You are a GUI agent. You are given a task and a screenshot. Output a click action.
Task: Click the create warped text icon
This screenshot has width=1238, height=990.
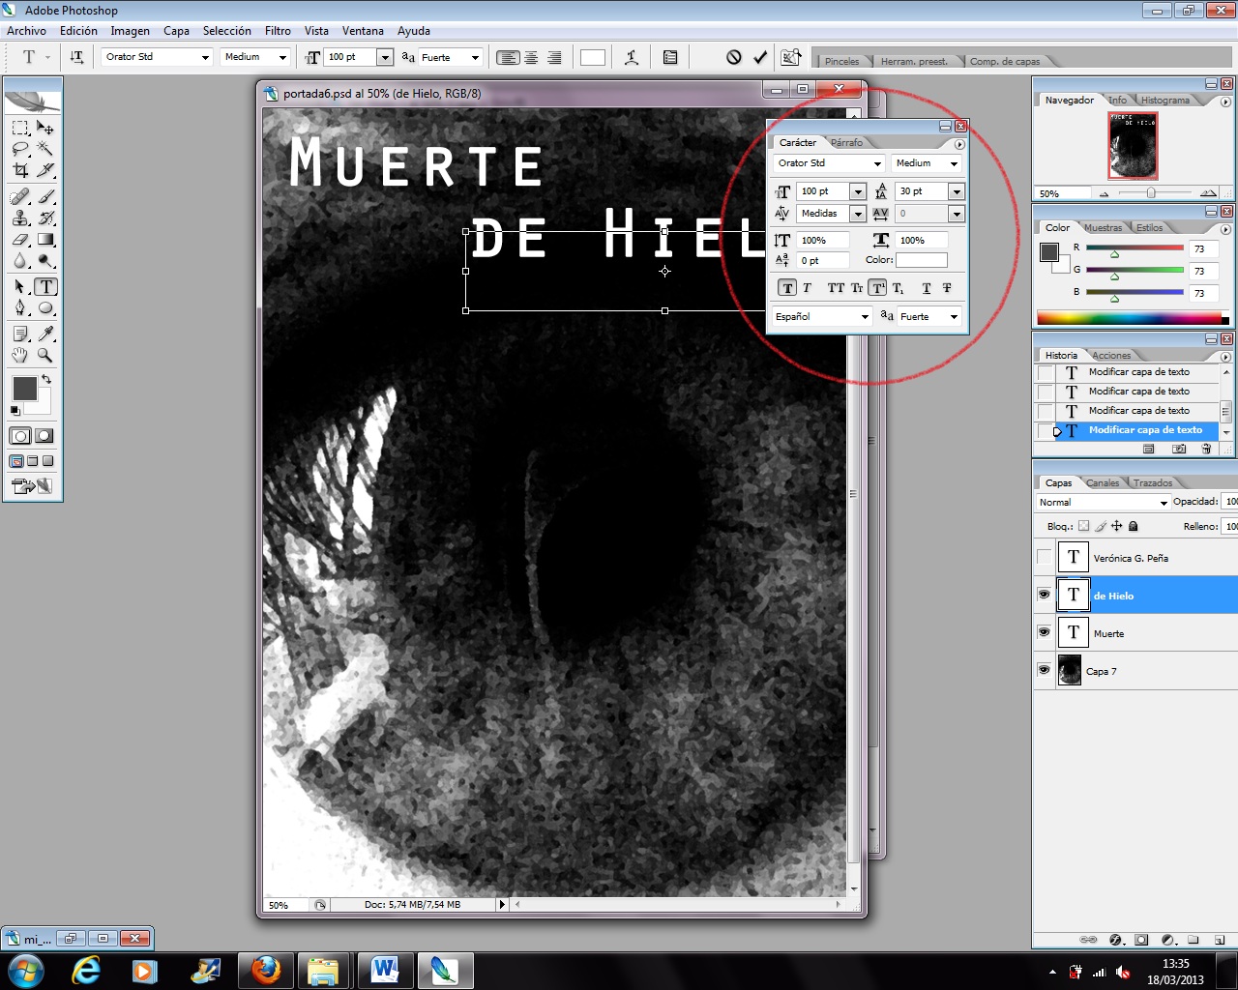pos(632,57)
